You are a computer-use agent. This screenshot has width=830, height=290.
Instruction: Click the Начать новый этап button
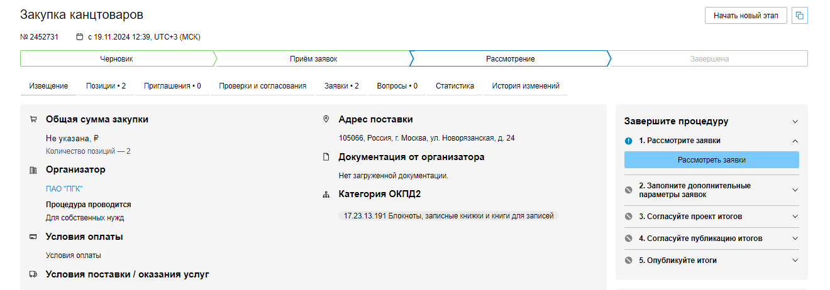tap(746, 16)
